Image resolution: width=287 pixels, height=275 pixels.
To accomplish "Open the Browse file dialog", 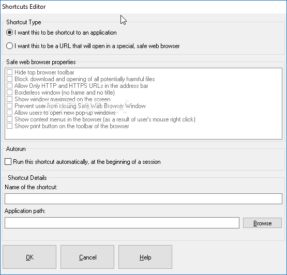I will click(262, 223).
